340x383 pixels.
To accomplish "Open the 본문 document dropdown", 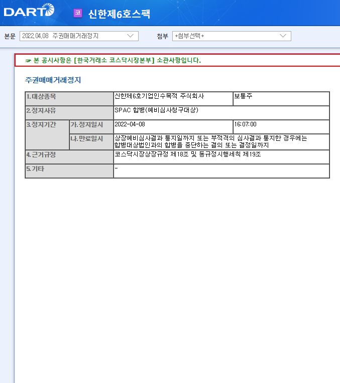I will [79, 36].
